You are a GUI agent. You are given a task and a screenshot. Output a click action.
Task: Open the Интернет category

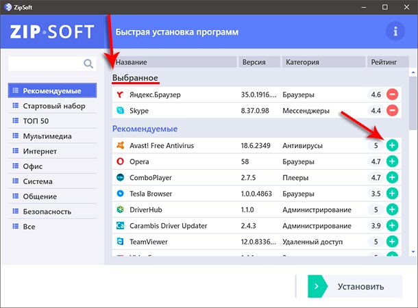[x=52, y=151]
